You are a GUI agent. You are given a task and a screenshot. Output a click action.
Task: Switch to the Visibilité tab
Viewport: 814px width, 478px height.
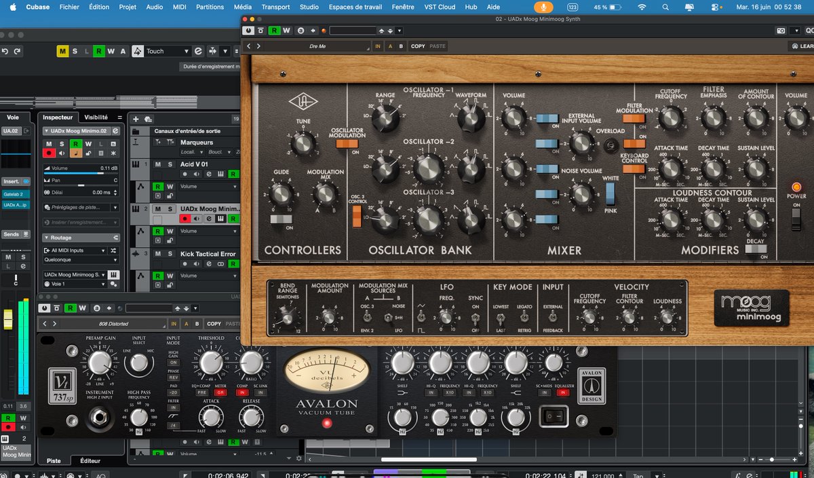coord(96,117)
